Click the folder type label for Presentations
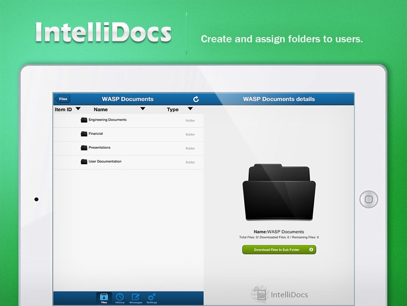407x306 pixels. pos(190,148)
